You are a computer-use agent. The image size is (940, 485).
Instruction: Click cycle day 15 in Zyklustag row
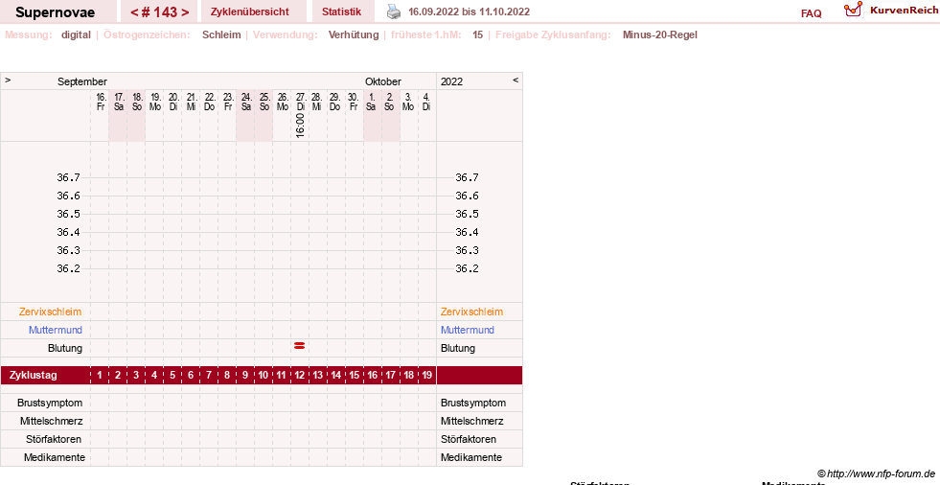click(355, 376)
